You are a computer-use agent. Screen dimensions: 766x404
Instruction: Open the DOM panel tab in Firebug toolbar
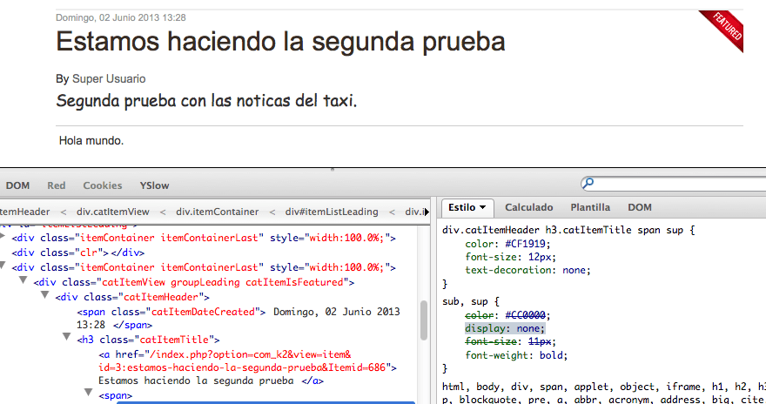pos(17,185)
